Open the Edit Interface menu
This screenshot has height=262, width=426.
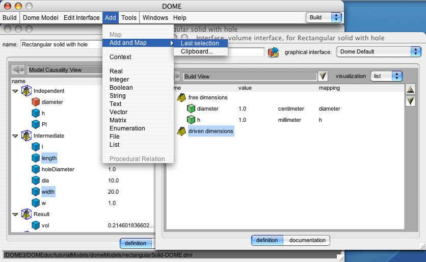tap(82, 18)
